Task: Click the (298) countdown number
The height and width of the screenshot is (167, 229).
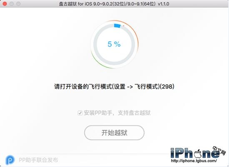Action: pos(167,86)
